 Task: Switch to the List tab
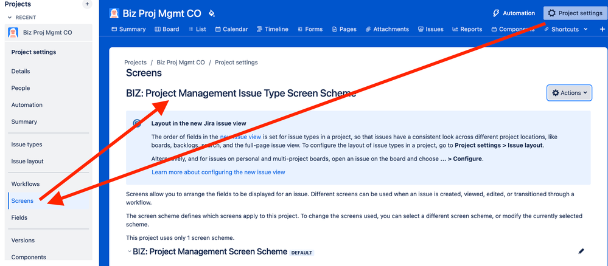tap(197, 29)
